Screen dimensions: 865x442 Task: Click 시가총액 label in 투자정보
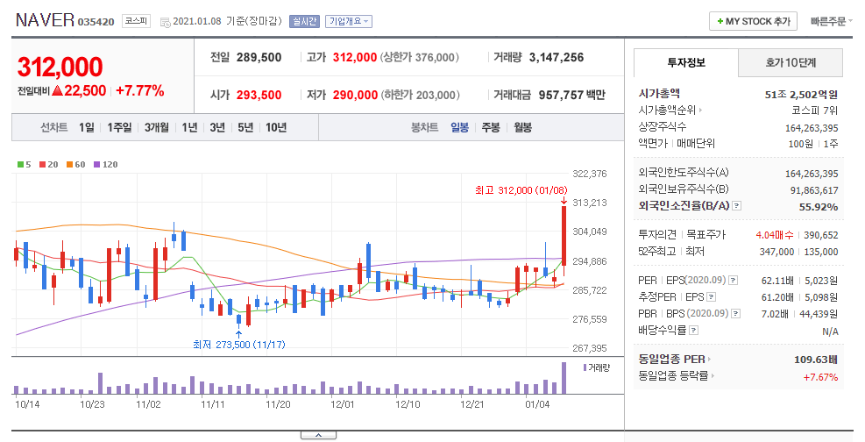click(659, 94)
